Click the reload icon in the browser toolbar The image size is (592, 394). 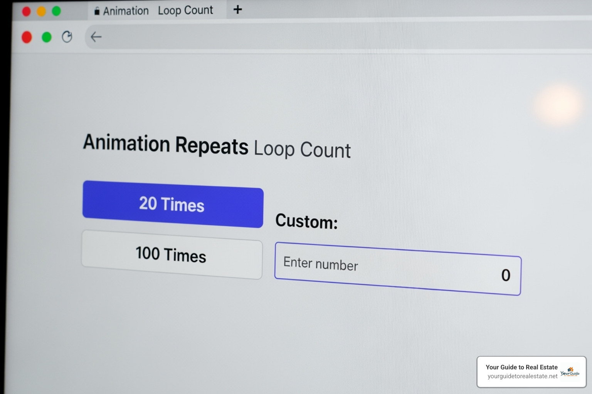click(67, 37)
